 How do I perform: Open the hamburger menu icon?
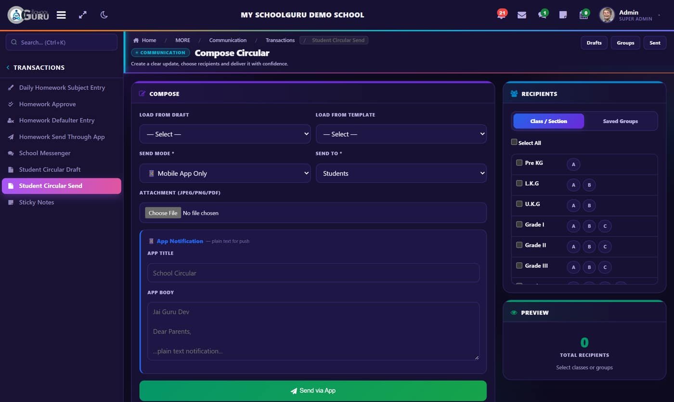click(61, 15)
